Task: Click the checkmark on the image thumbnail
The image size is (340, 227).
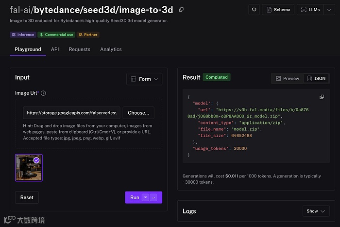Action: click(36, 160)
